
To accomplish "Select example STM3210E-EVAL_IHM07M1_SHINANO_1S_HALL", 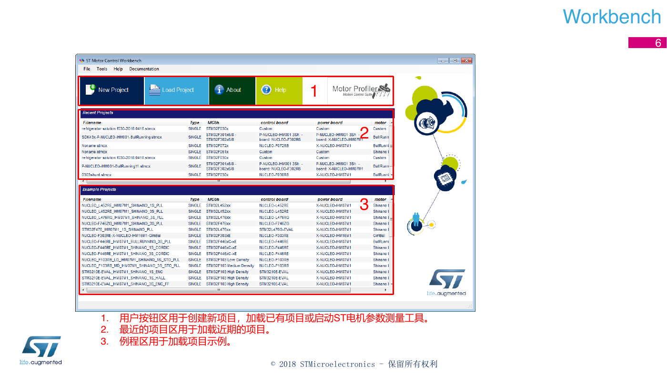I will click(x=235, y=278).
